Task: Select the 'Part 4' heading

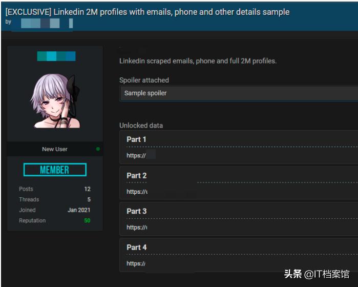Action: click(137, 247)
